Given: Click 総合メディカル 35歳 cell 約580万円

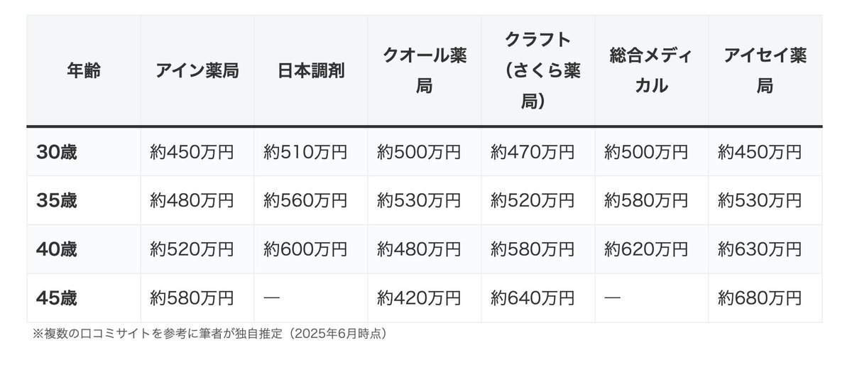Looking at the screenshot, I should coord(646,201).
